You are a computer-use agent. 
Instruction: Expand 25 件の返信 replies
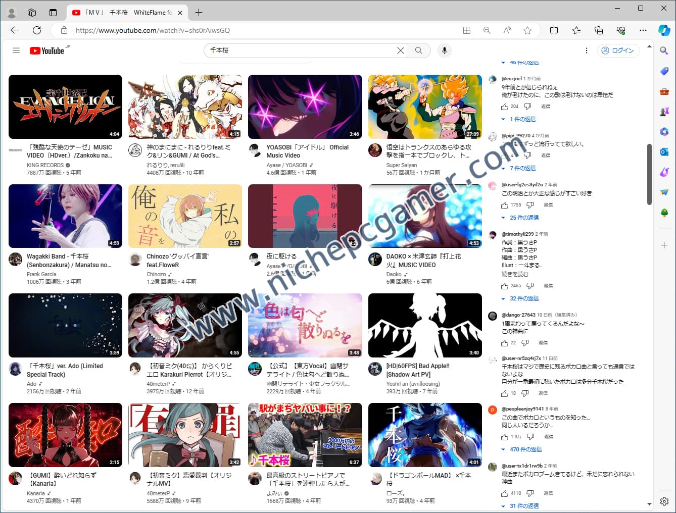point(520,218)
